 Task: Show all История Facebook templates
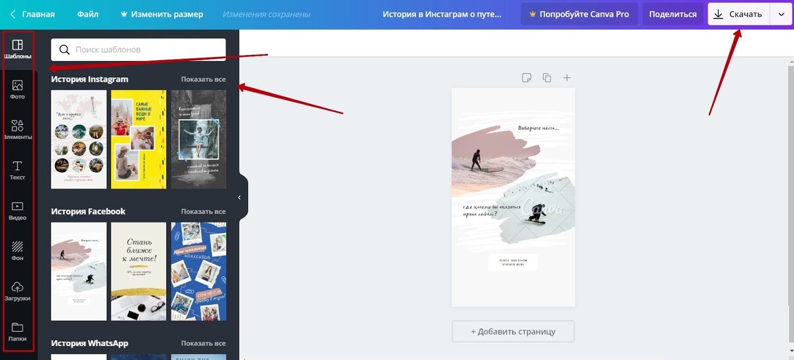[x=203, y=212]
